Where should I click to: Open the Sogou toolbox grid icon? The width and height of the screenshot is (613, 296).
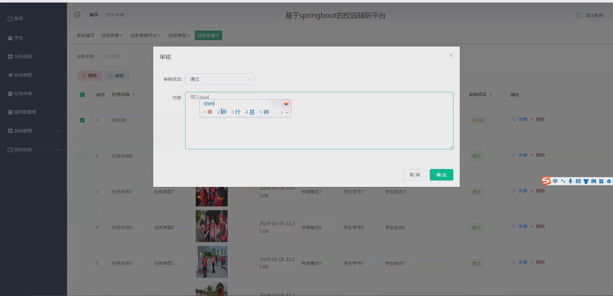tap(601, 181)
